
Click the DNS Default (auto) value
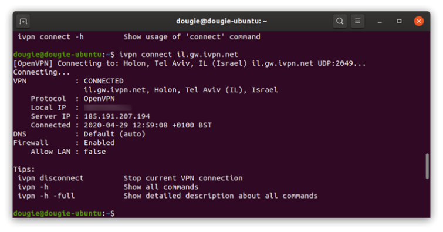(x=114, y=134)
